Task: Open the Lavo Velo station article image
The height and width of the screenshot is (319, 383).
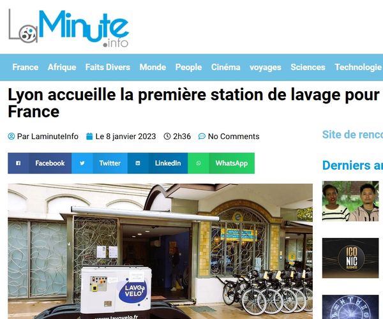Action: 160,251
